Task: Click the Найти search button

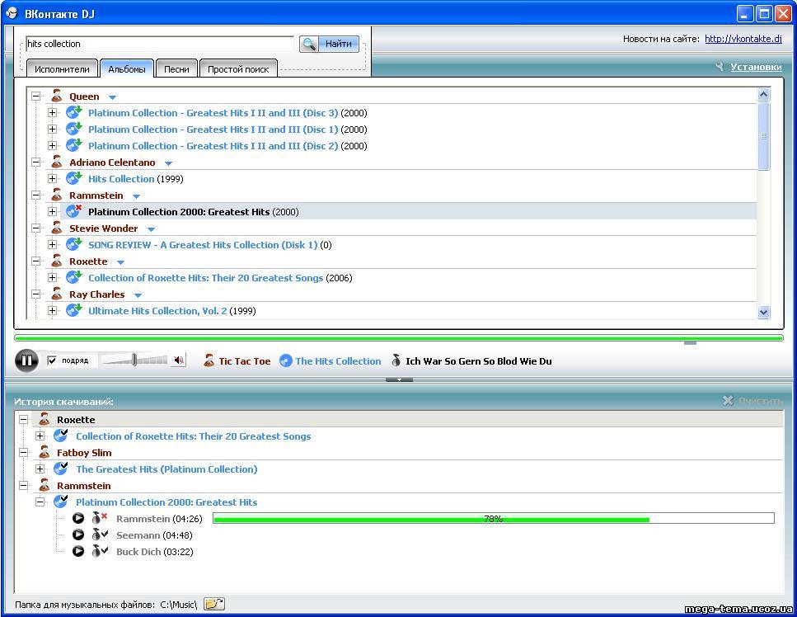Action: (x=329, y=44)
